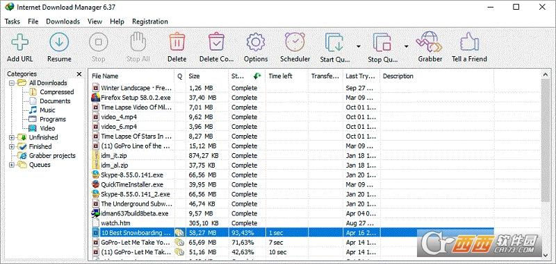The image size is (556, 264).
Task: Select the Unfinished category label
Action: (43, 137)
